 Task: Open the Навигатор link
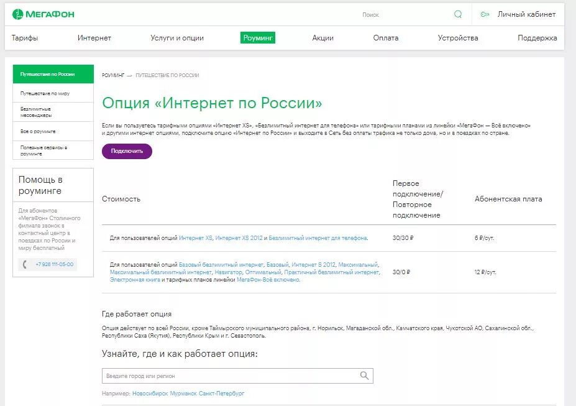(228, 272)
